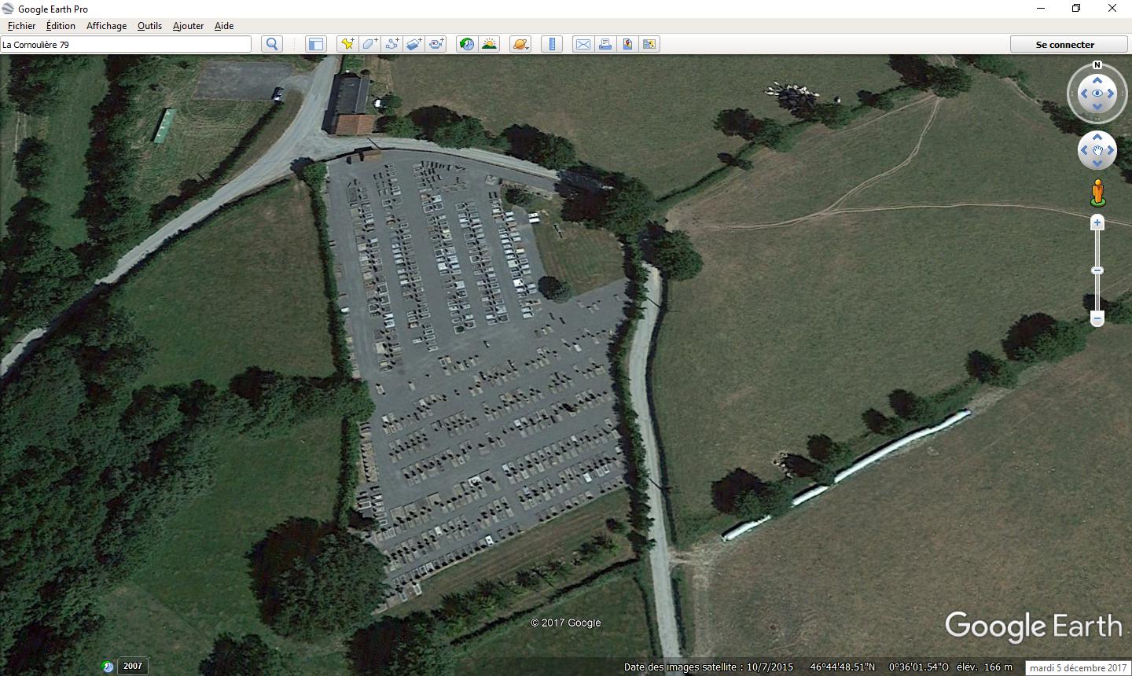Add a placemark with the pushpin icon
This screenshot has width=1132, height=676.
[x=347, y=44]
